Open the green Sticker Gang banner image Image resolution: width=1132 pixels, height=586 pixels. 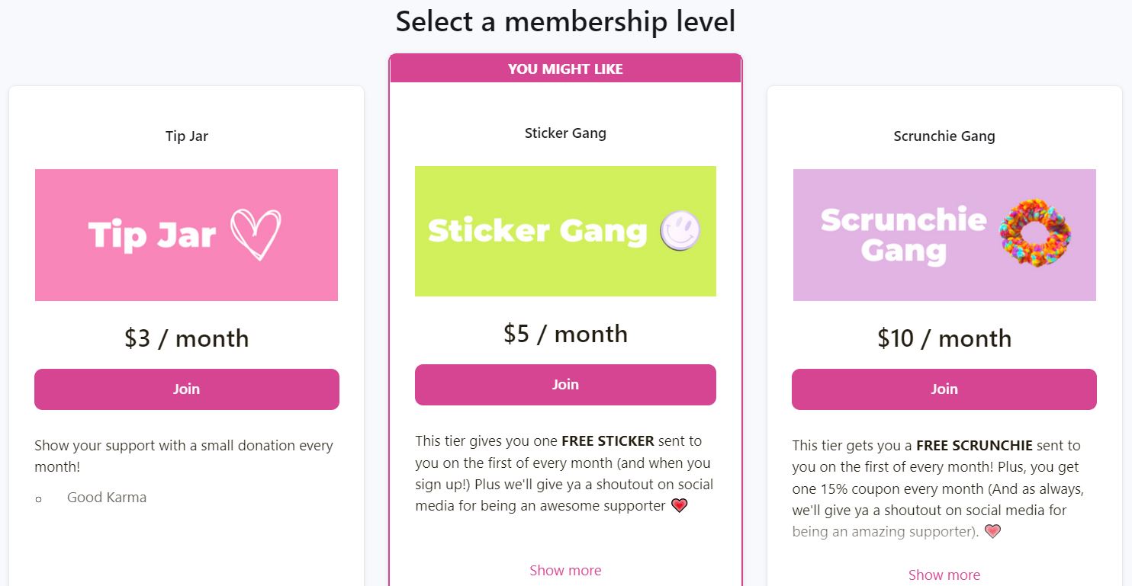tap(565, 231)
